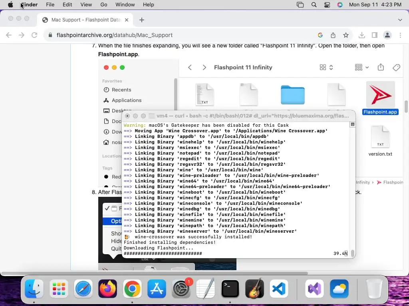Click the Finder tag icon in tutorial image
This screenshot has height=306, width=409.
[396, 67]
